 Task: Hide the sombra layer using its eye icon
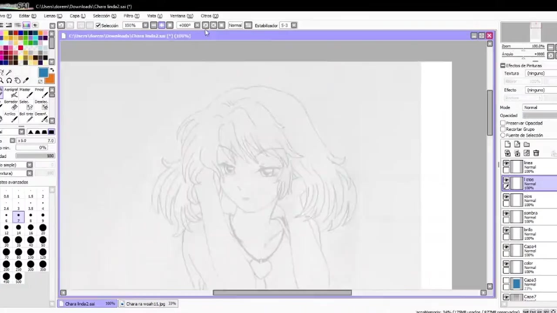click(506, 213)
